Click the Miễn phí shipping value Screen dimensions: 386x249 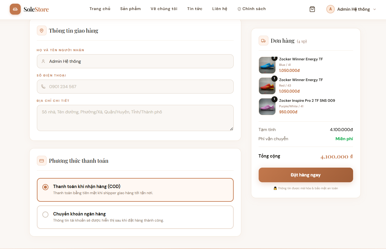344,139
